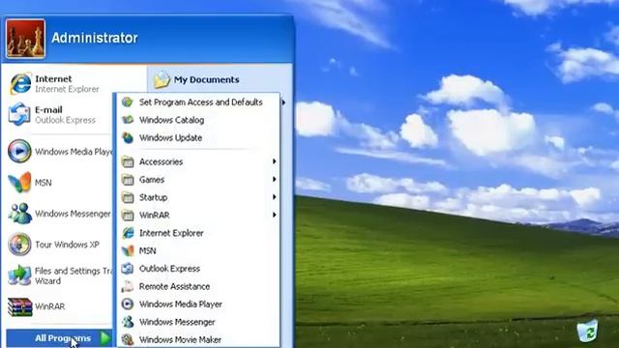Open Windows Messenger icon in left column
Image resolution: width=619 pixels, height=348 pixels.
19,213
